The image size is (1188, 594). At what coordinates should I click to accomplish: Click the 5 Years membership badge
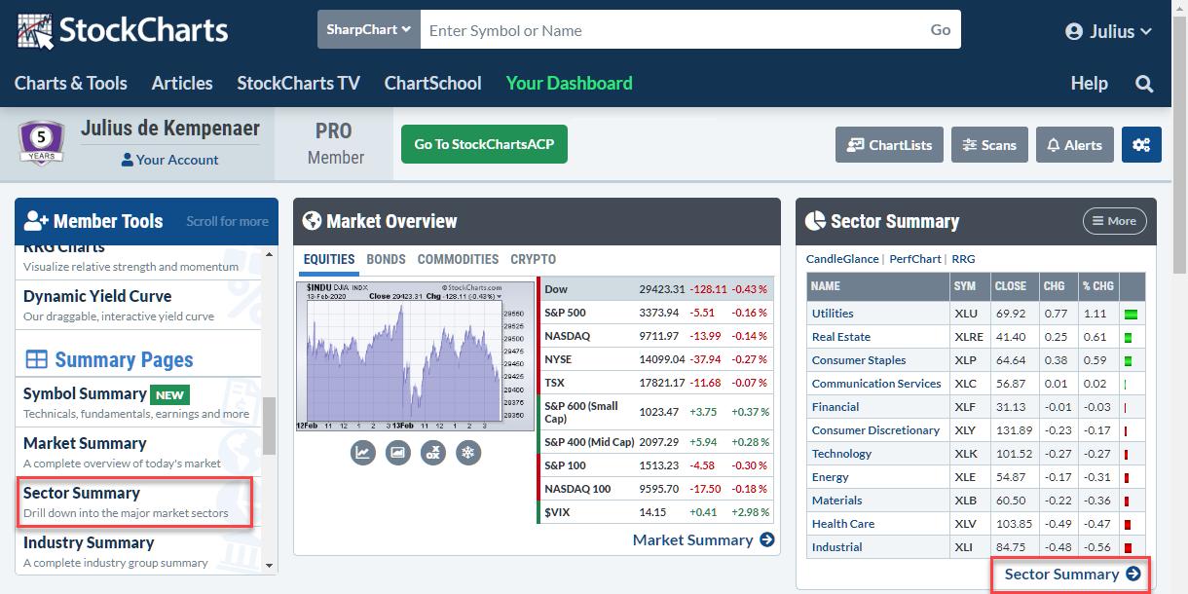41,143
